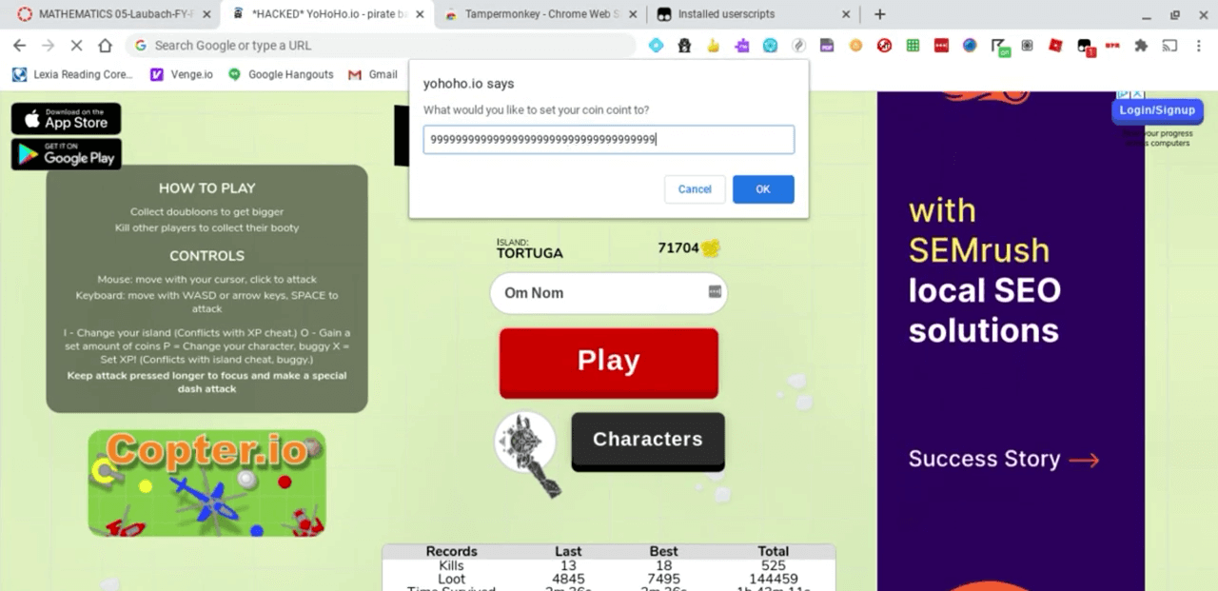Open the App Store download badge
Image resolution: width=1218 pixels, height=591 pixels.
tap(66, 118)
